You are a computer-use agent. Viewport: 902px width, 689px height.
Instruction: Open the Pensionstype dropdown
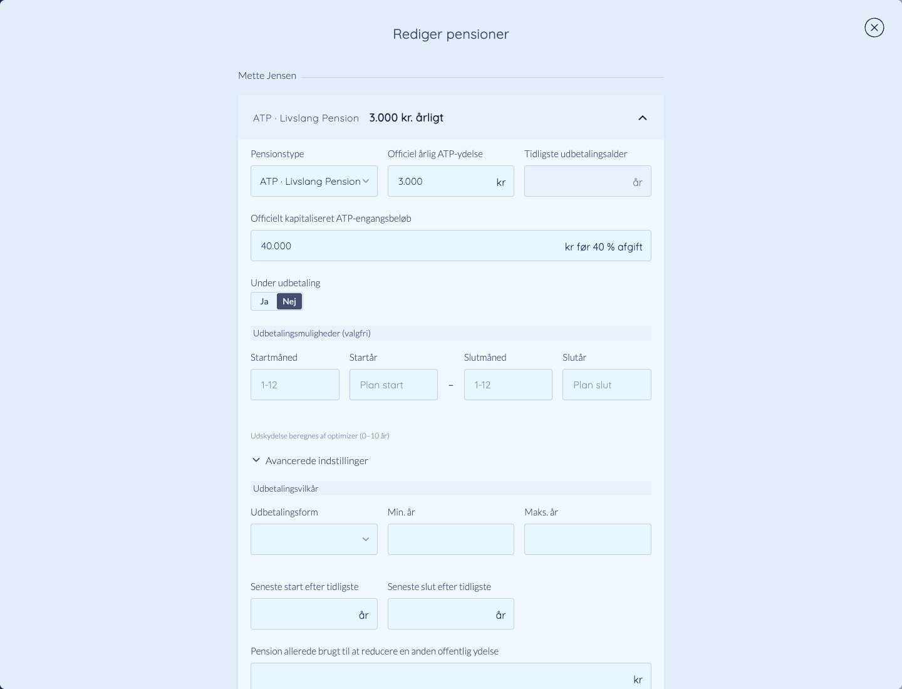point(314,181)
